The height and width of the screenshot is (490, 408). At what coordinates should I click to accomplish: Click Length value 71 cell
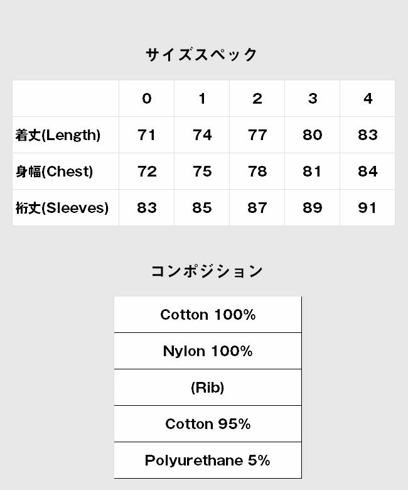146,135
